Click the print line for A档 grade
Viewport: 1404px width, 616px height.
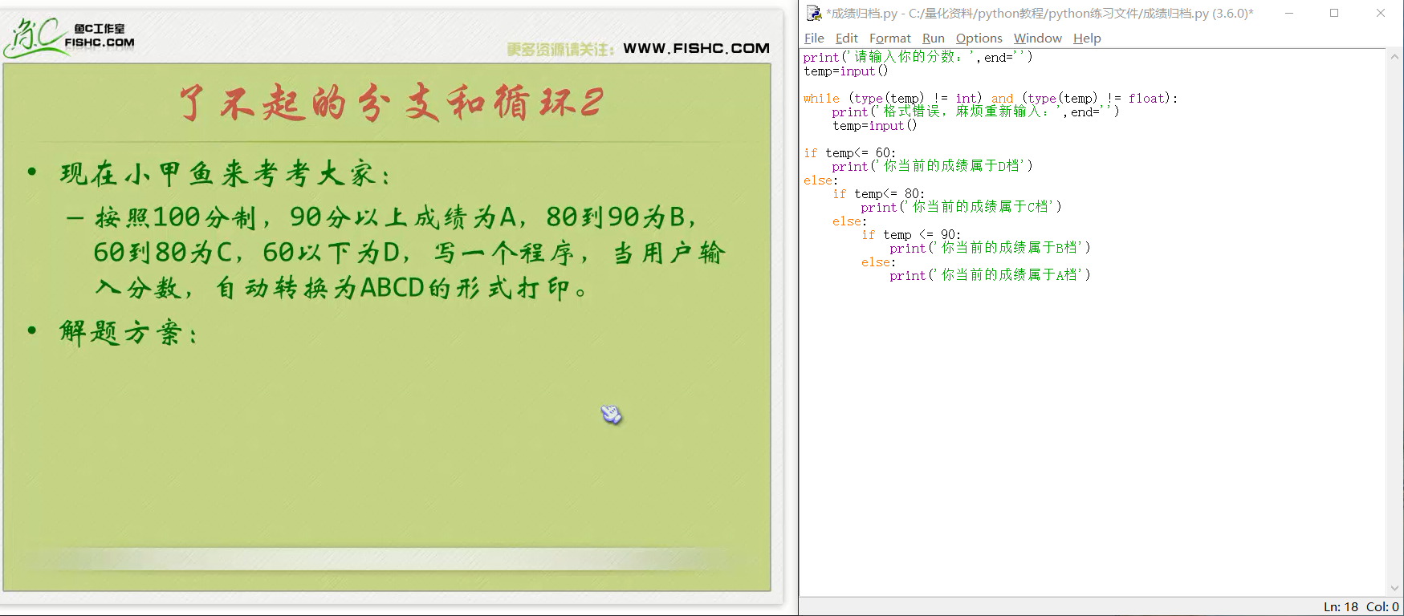[989, 275]
